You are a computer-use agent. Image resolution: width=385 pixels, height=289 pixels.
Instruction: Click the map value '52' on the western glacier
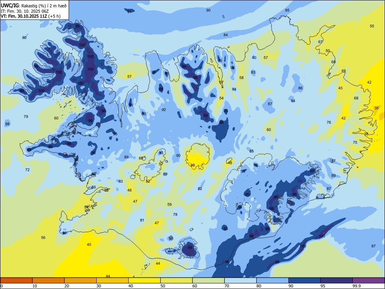coord(148,181)
